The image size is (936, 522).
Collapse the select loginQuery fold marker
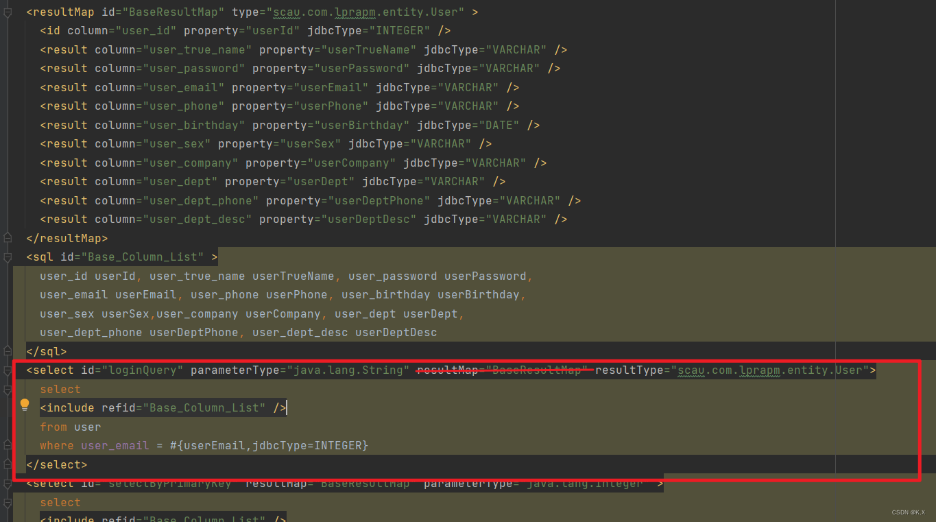point(8,370)
